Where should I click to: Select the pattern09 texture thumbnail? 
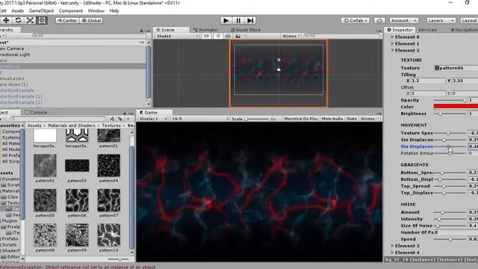click(x=77, y=235)
